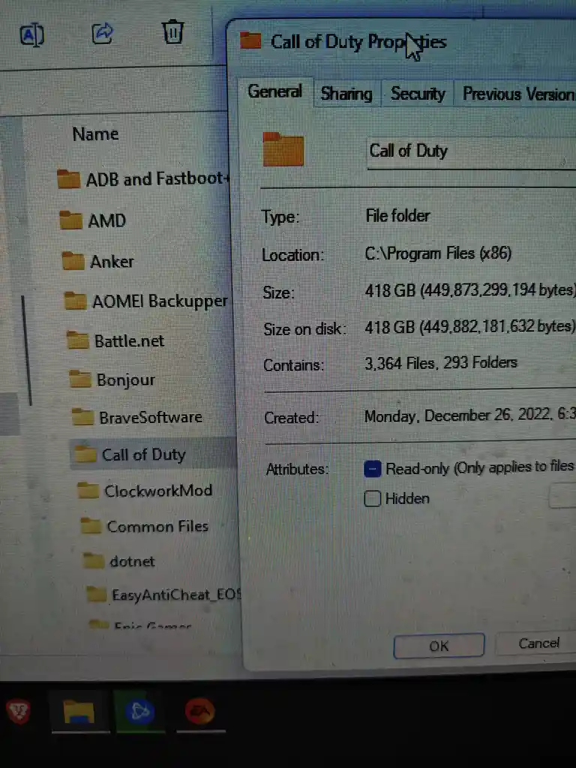576x768 pixels.
Task: Open File Explorer from the taskbar
Action: tap(79, 712)
